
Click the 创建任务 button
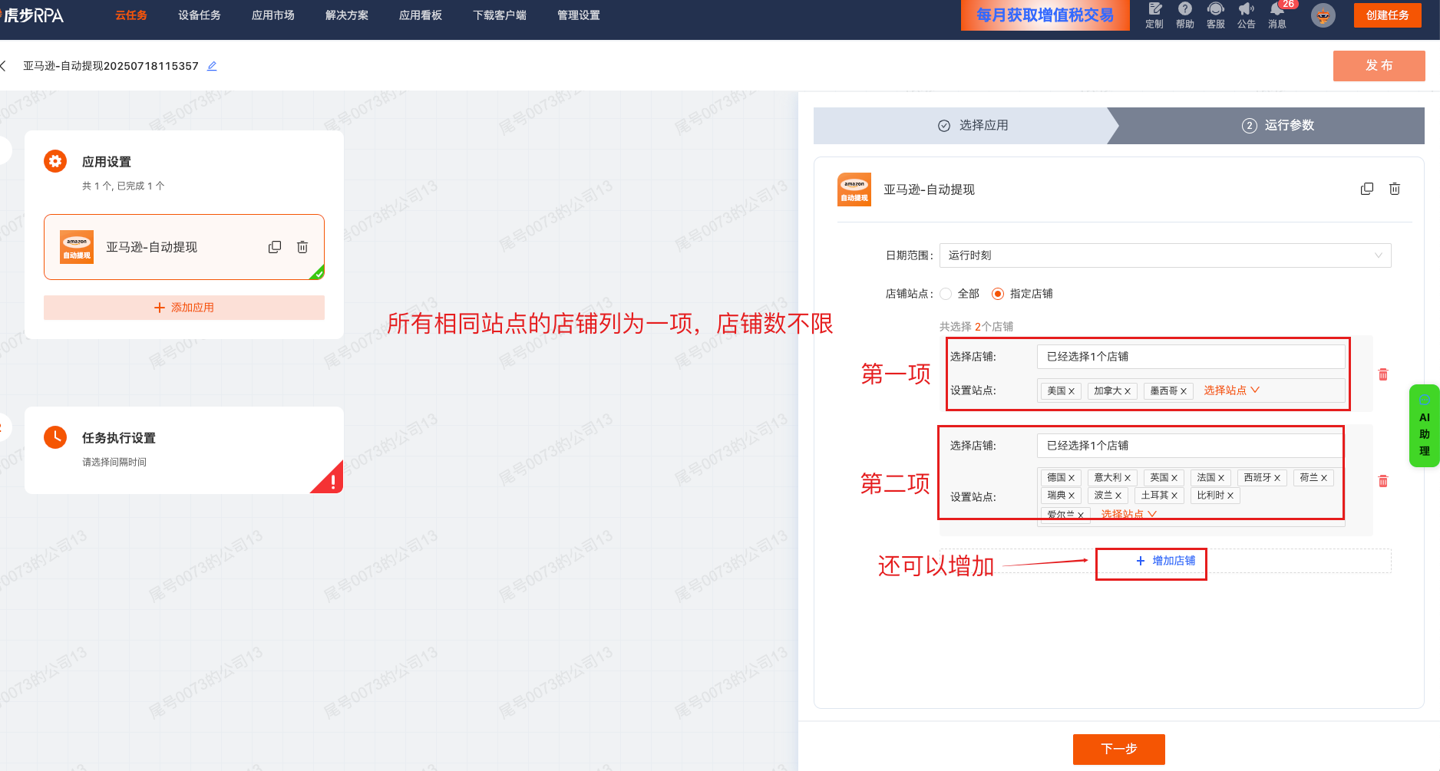pyautogui.click(x=1388, y=15)
